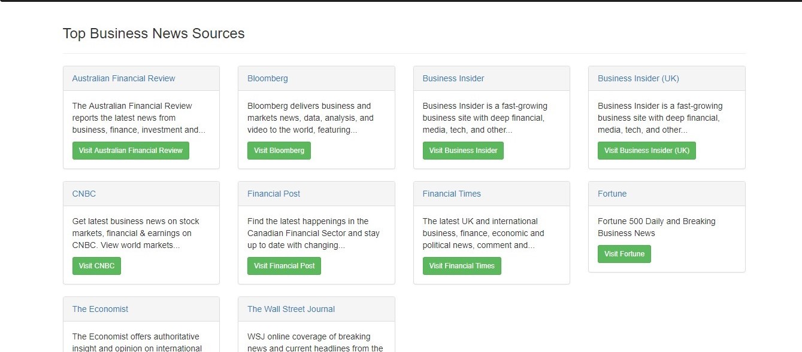Open the Bloomberg title link

coord(267,78)
